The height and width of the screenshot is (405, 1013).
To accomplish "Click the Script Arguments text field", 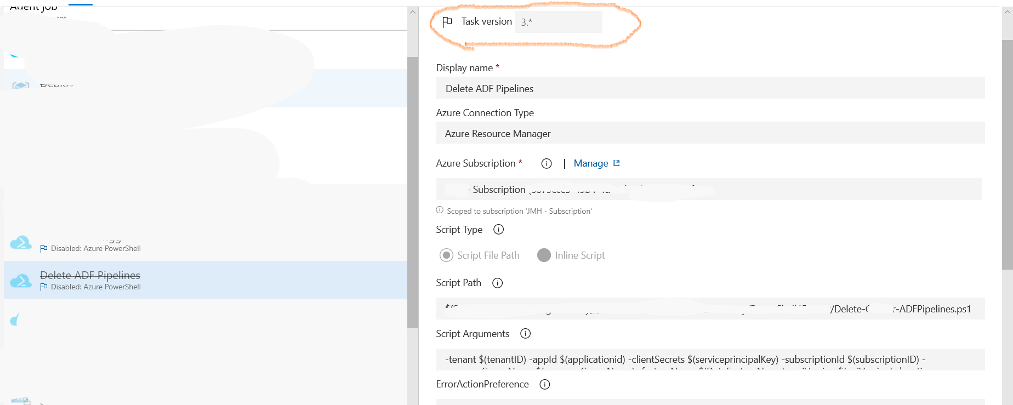I will click(710, 360).
